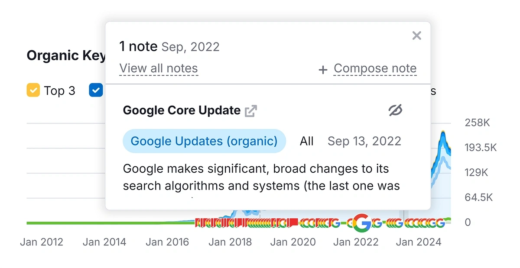
Task: Select the enlarged Google G marker on timeline
Action: click(362, 223)
